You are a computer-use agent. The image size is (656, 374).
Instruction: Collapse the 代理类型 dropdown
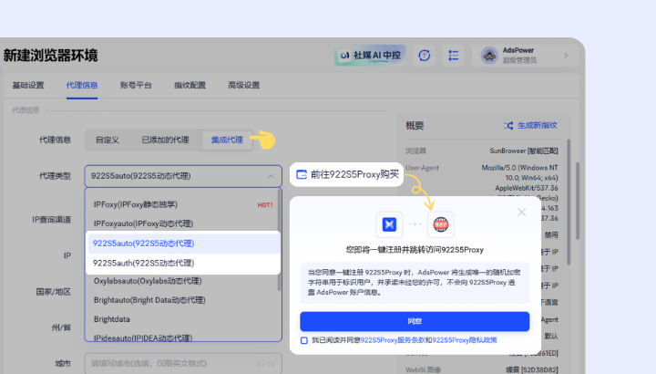click(x=271, y=176)
